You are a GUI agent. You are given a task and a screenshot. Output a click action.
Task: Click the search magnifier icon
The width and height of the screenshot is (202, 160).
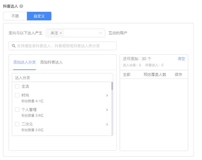14,46
